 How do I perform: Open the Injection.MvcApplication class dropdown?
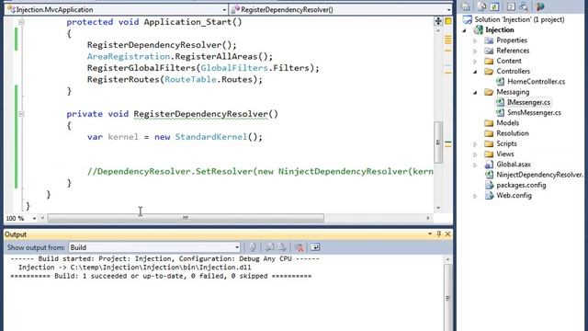tap(224, 10)
